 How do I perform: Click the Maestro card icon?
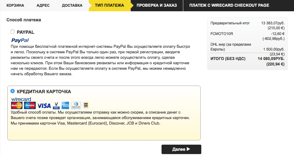(x=30, y=106)
